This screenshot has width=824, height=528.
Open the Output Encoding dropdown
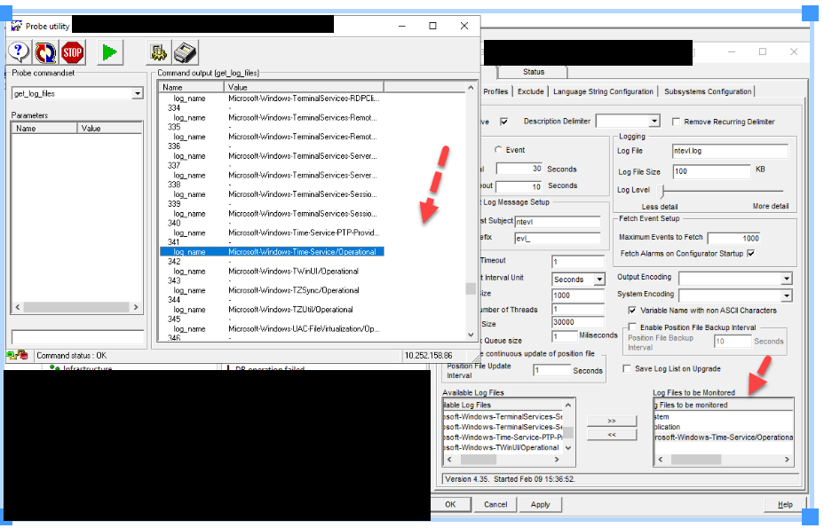tap(786, 279)
